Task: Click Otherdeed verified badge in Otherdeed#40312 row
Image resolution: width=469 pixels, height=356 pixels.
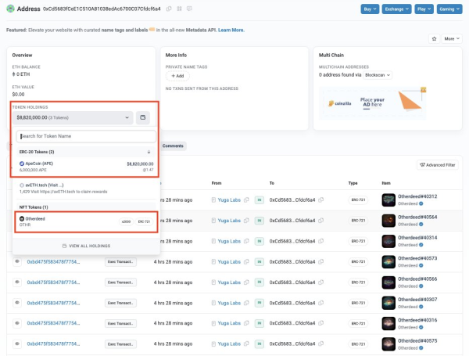Action: click(x=421, y=203)
